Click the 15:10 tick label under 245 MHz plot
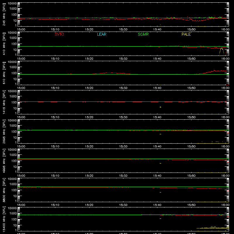This screenshot has width=234, height=234. [x=55, y=30]
